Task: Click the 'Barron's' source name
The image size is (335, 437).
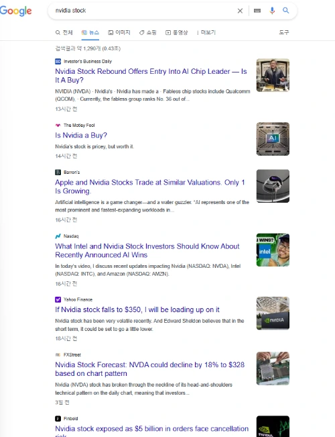Action: pyautogui.click(x=72, y=173)
